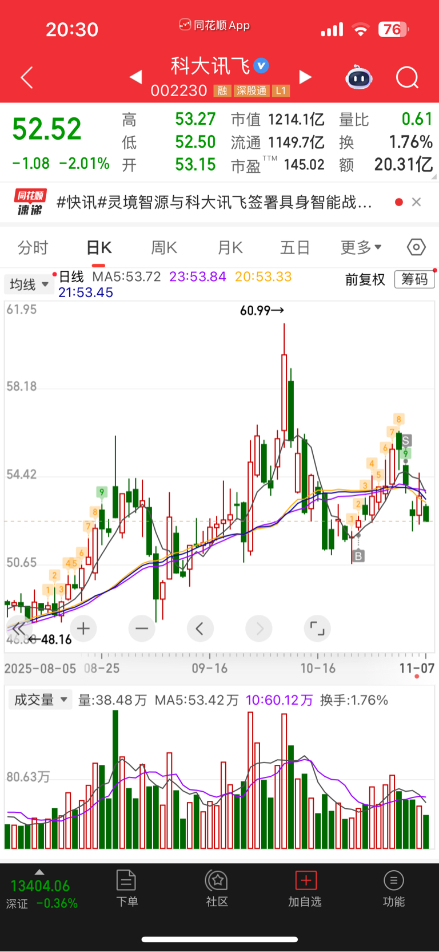This screenshot has width=439, height=952.
Task: Expand quote details corner triangle
Action: point(434,177)
